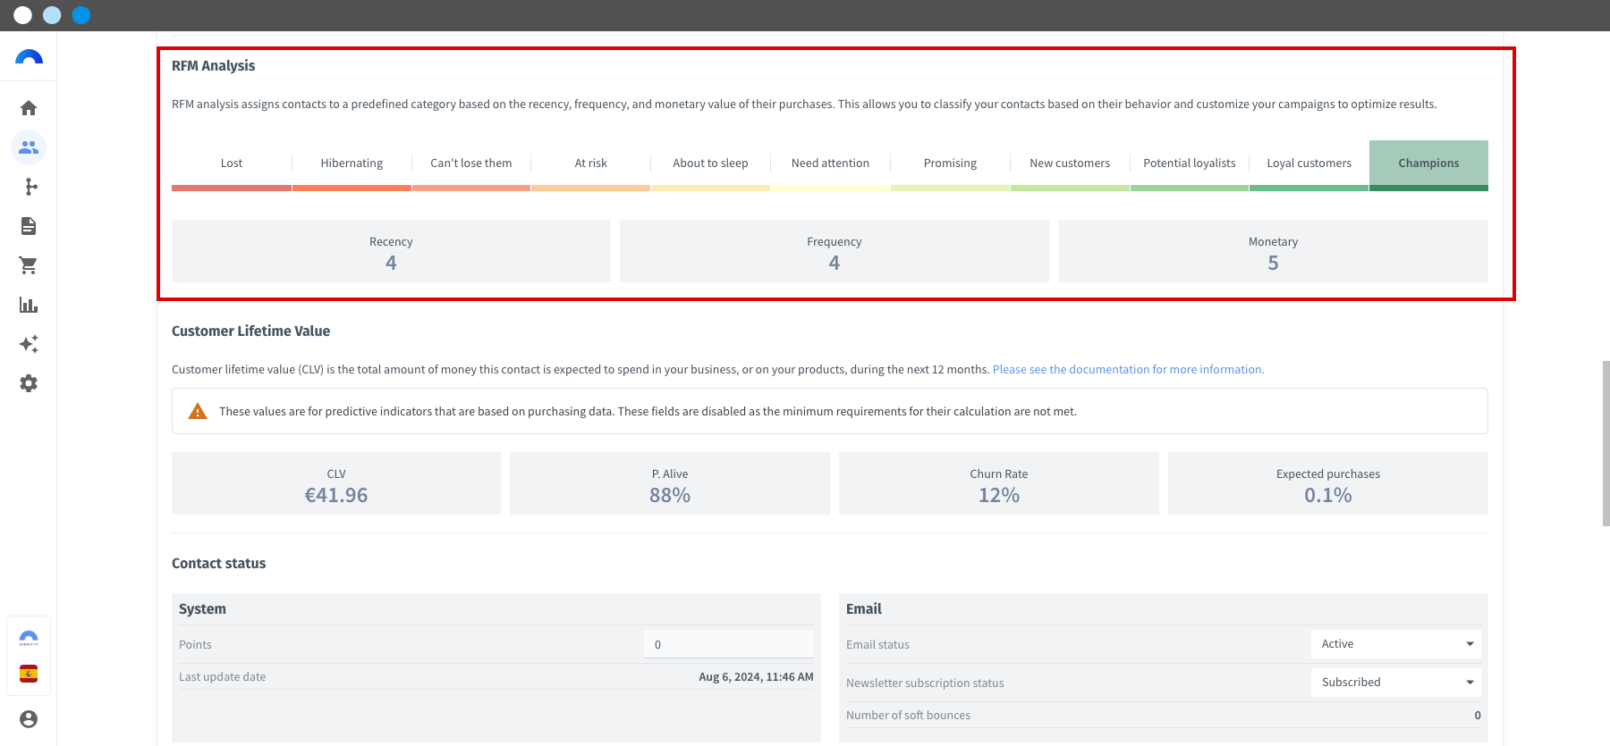This screenshot has height=746, width=1610.
Task: Open the documents page icon
Action: pos(29,226)
